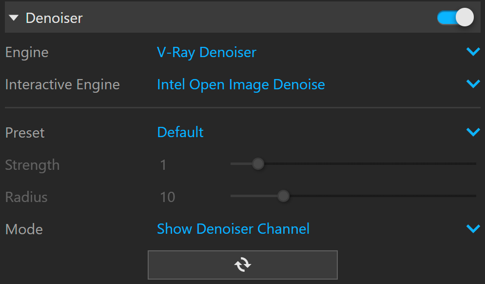Click the Strength slider track right side
485x284 pixels.
370,163
